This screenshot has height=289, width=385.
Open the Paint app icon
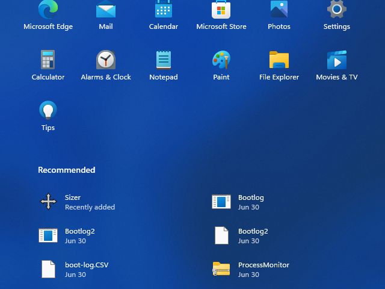pyautogui.click(x=221, y=60)
